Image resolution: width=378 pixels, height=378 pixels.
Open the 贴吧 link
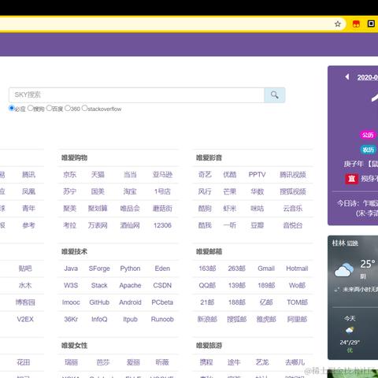pyautogui.click(x=25, y=269)
